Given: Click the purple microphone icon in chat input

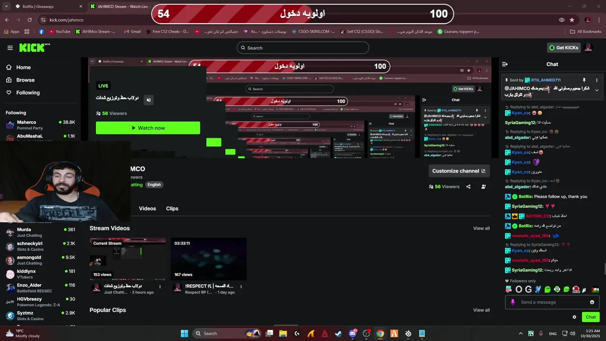Looking at the screenshot, I should (512, 302).
